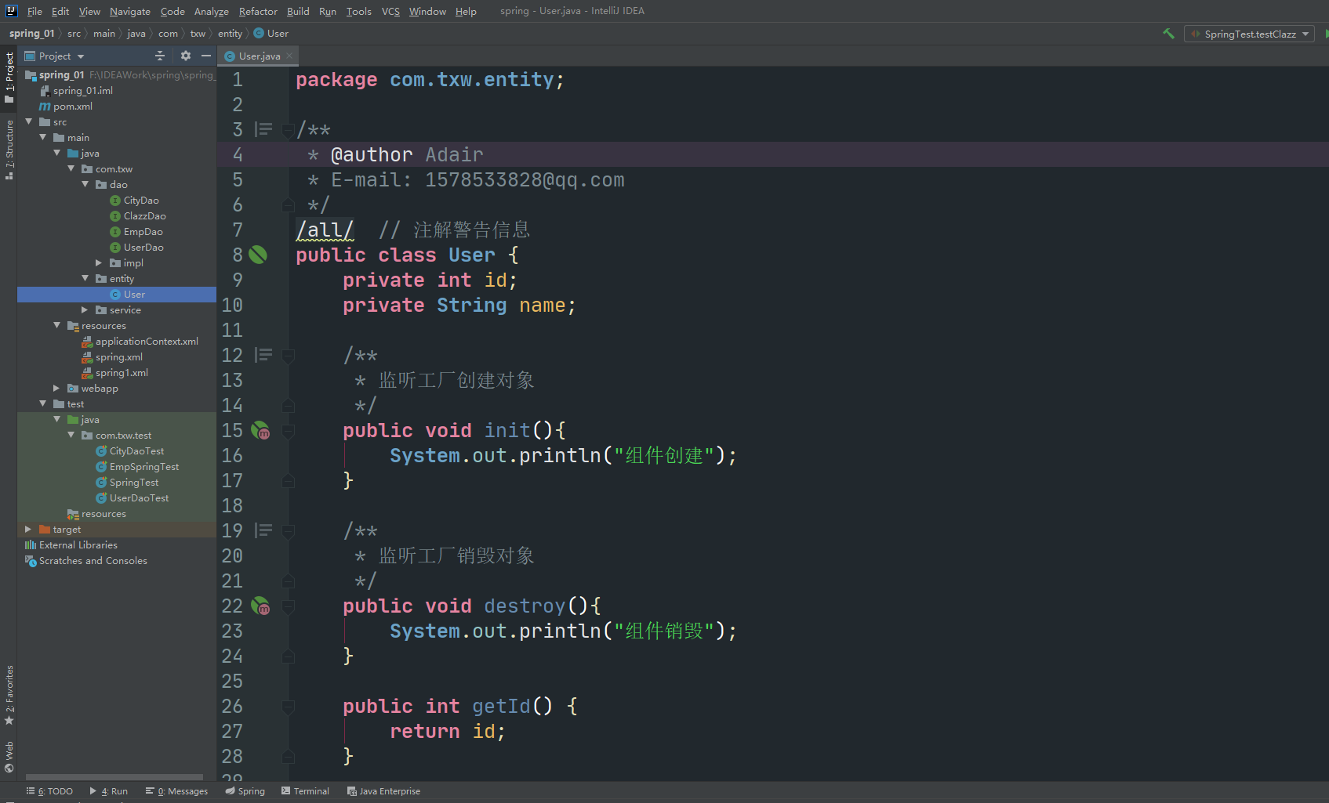1329x803 pixels.
Task: Click the Spring method gutter icon on line 22
Action: coord(260,606)
